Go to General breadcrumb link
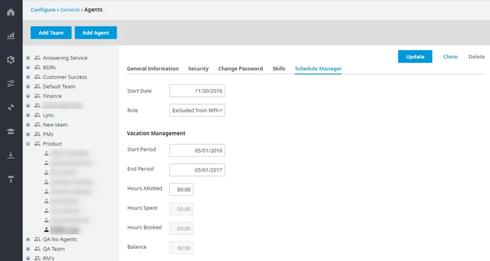This screenshot has width=490, height=261. pyautogui.click(x=70, y=10)
